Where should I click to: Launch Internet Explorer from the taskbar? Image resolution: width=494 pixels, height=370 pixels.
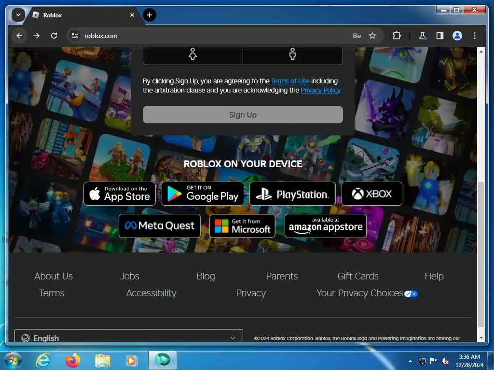click(43, 360)
